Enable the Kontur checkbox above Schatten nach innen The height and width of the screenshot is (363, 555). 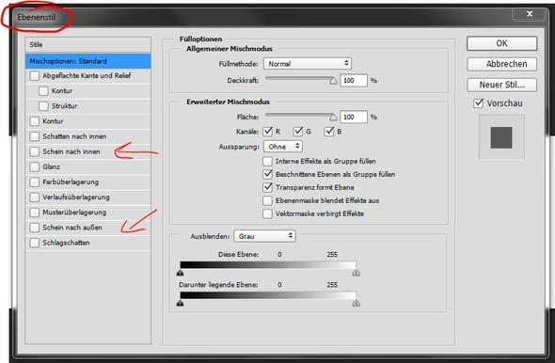click(35, 121)
